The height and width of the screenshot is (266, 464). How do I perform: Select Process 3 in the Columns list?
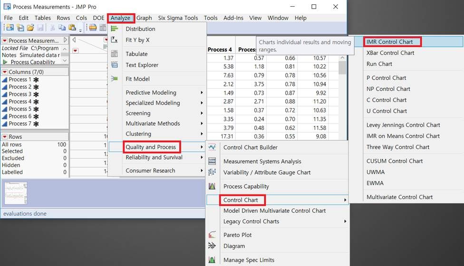coord(20,94)
